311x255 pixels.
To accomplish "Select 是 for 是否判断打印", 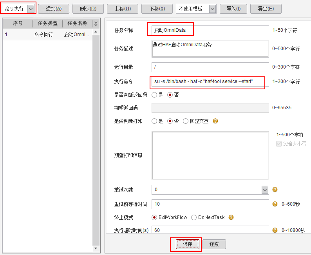I will (154, 121).
